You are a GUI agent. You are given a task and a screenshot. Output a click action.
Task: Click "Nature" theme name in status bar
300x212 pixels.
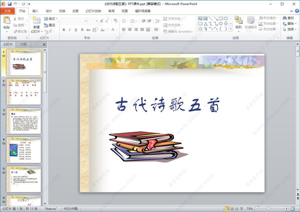(x=50, y=209)
